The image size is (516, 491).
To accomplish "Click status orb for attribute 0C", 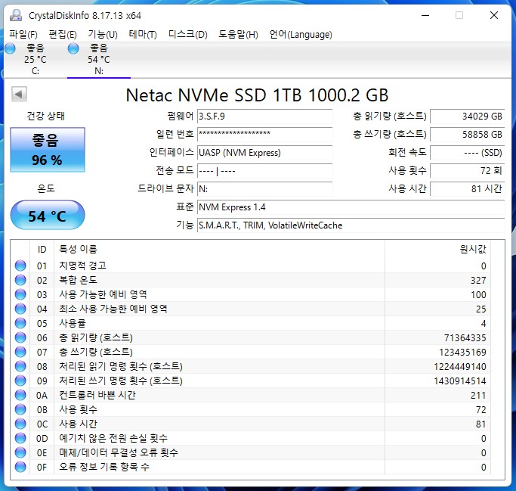I will [x=20, y=424].
